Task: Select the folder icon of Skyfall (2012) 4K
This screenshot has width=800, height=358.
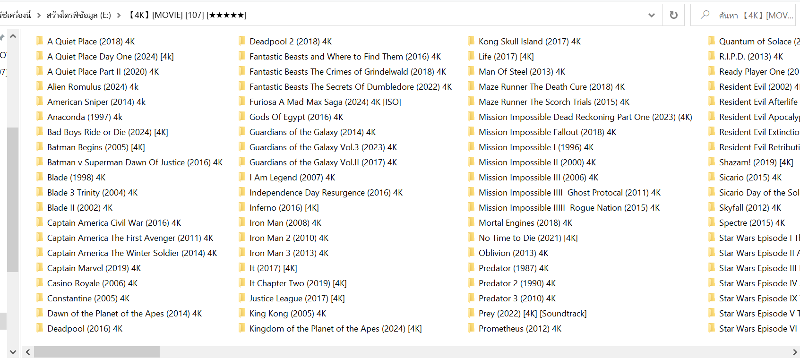Action: (x=712, y=207)
